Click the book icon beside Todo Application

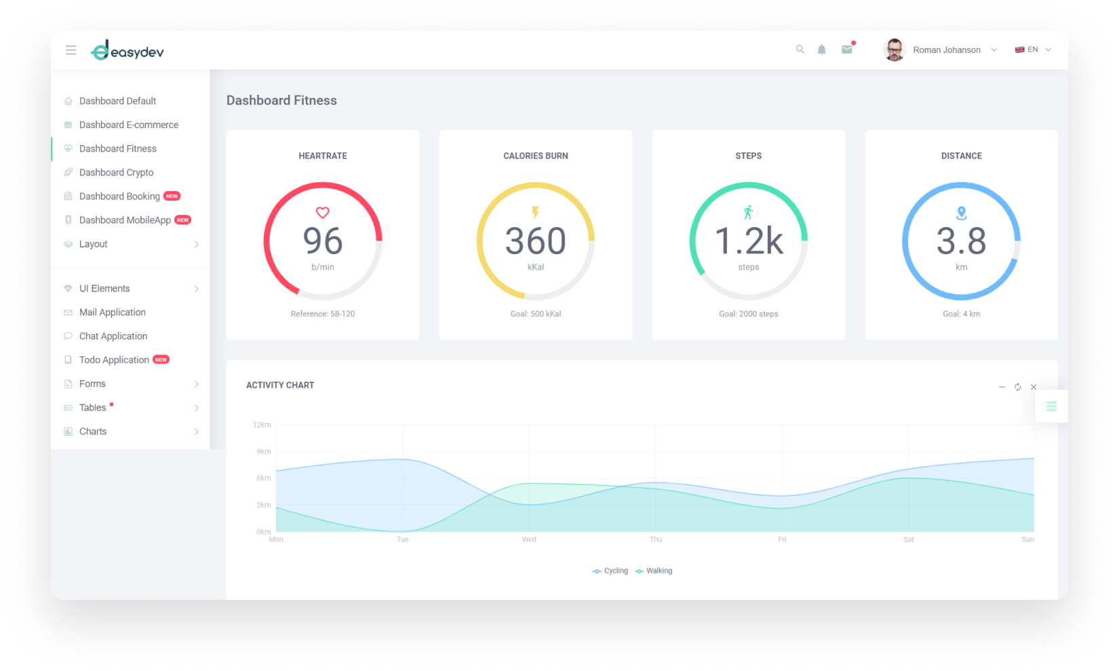[68, 360]
